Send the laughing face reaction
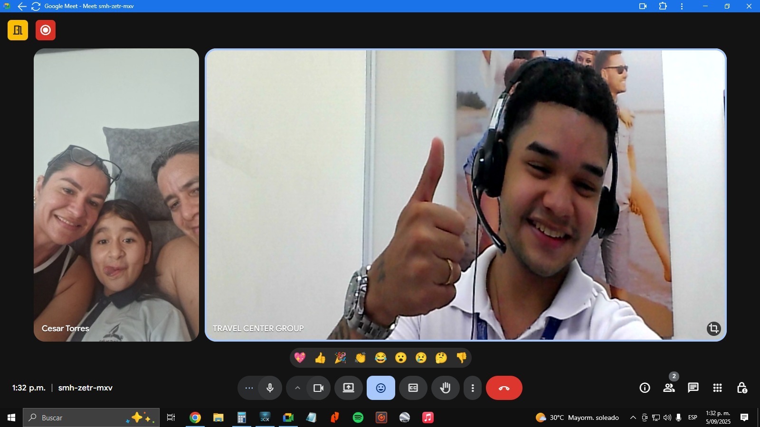 click(x=380, y=358)
